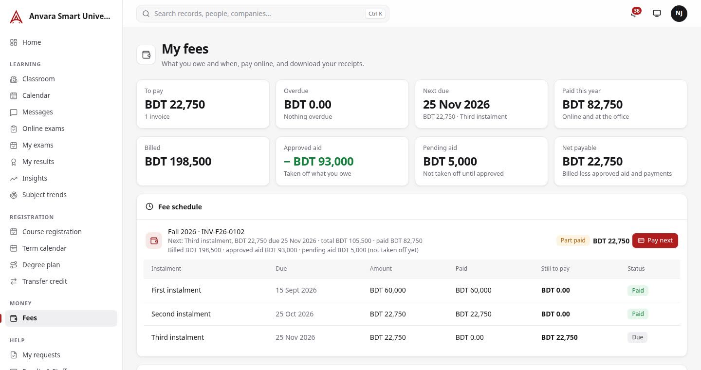Click the Anvara logo icon
Screen dimensions: 701x370
click(x=16, y=17)
